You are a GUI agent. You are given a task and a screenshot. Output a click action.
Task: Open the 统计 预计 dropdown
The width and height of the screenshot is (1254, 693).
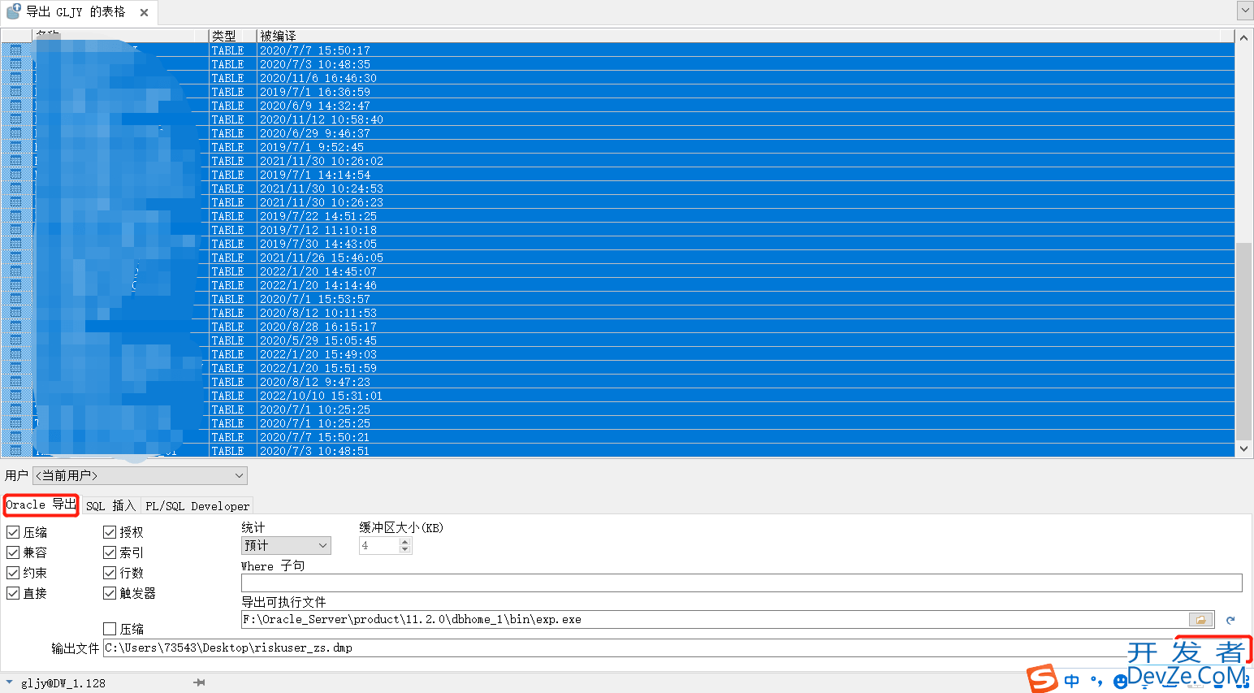[286, 545]
